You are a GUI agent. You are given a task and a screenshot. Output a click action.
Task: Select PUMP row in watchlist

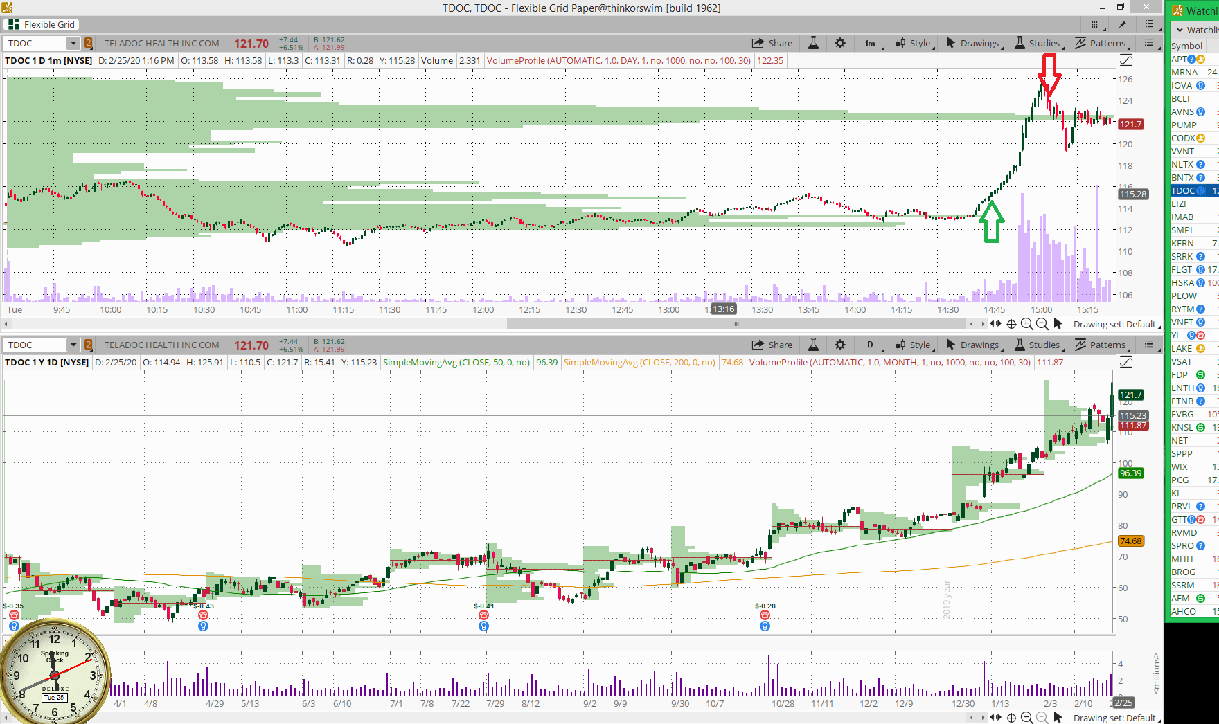tap(1194, 125)
